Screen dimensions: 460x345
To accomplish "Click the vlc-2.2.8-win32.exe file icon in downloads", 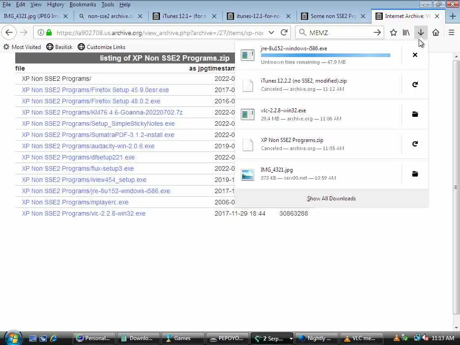I will tap(248, 115).
